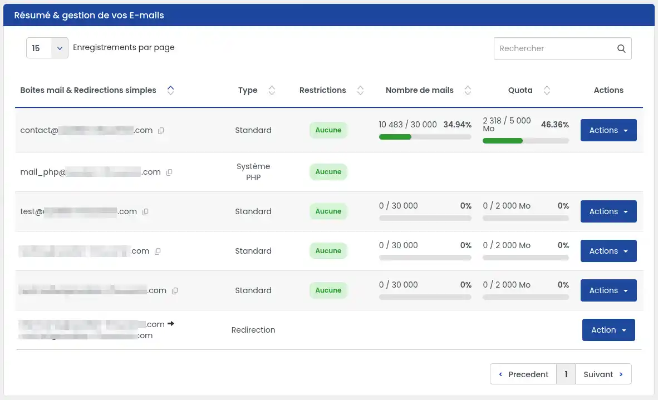Click contact@ mail count progress bar

[x=425, y=137]
